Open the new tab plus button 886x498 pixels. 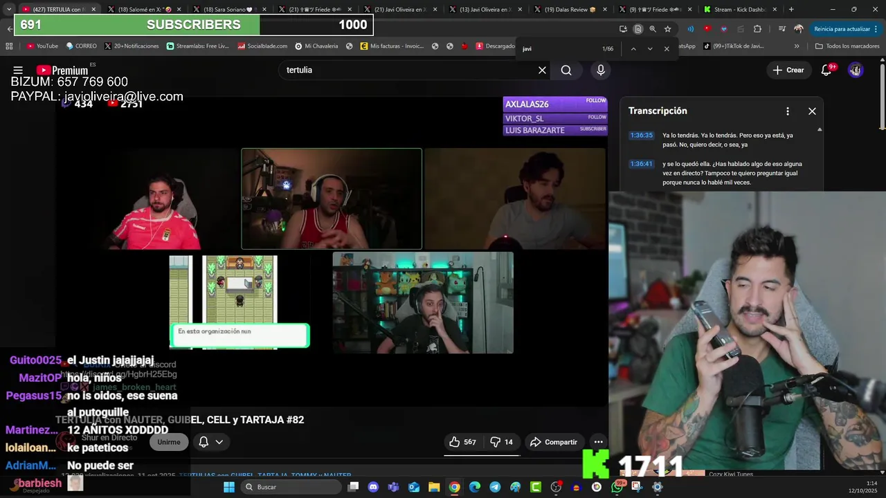tap(791, 10)
